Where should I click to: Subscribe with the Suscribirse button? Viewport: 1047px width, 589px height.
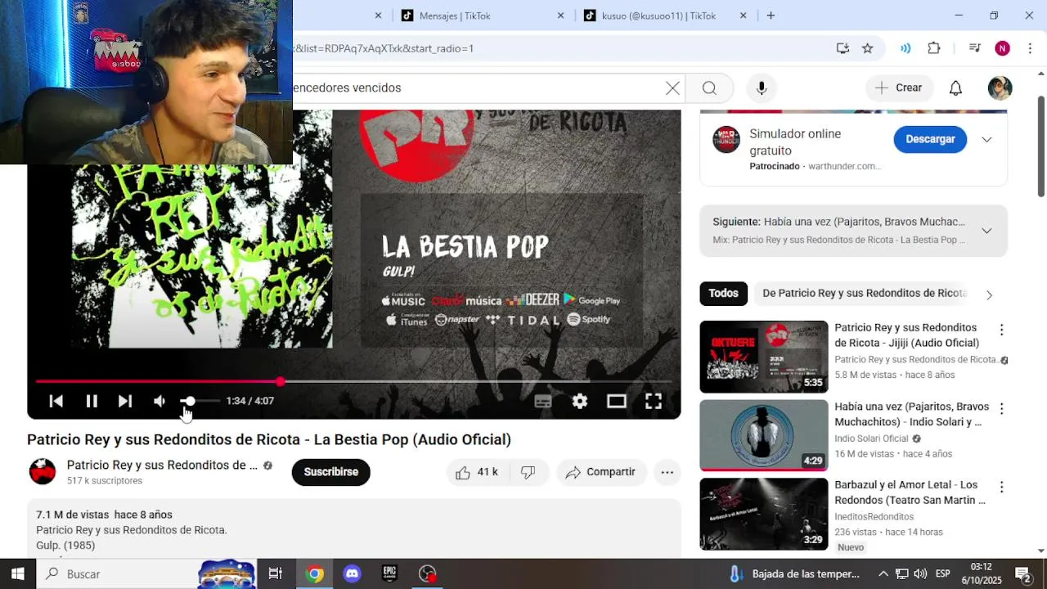tap(331, 472)
